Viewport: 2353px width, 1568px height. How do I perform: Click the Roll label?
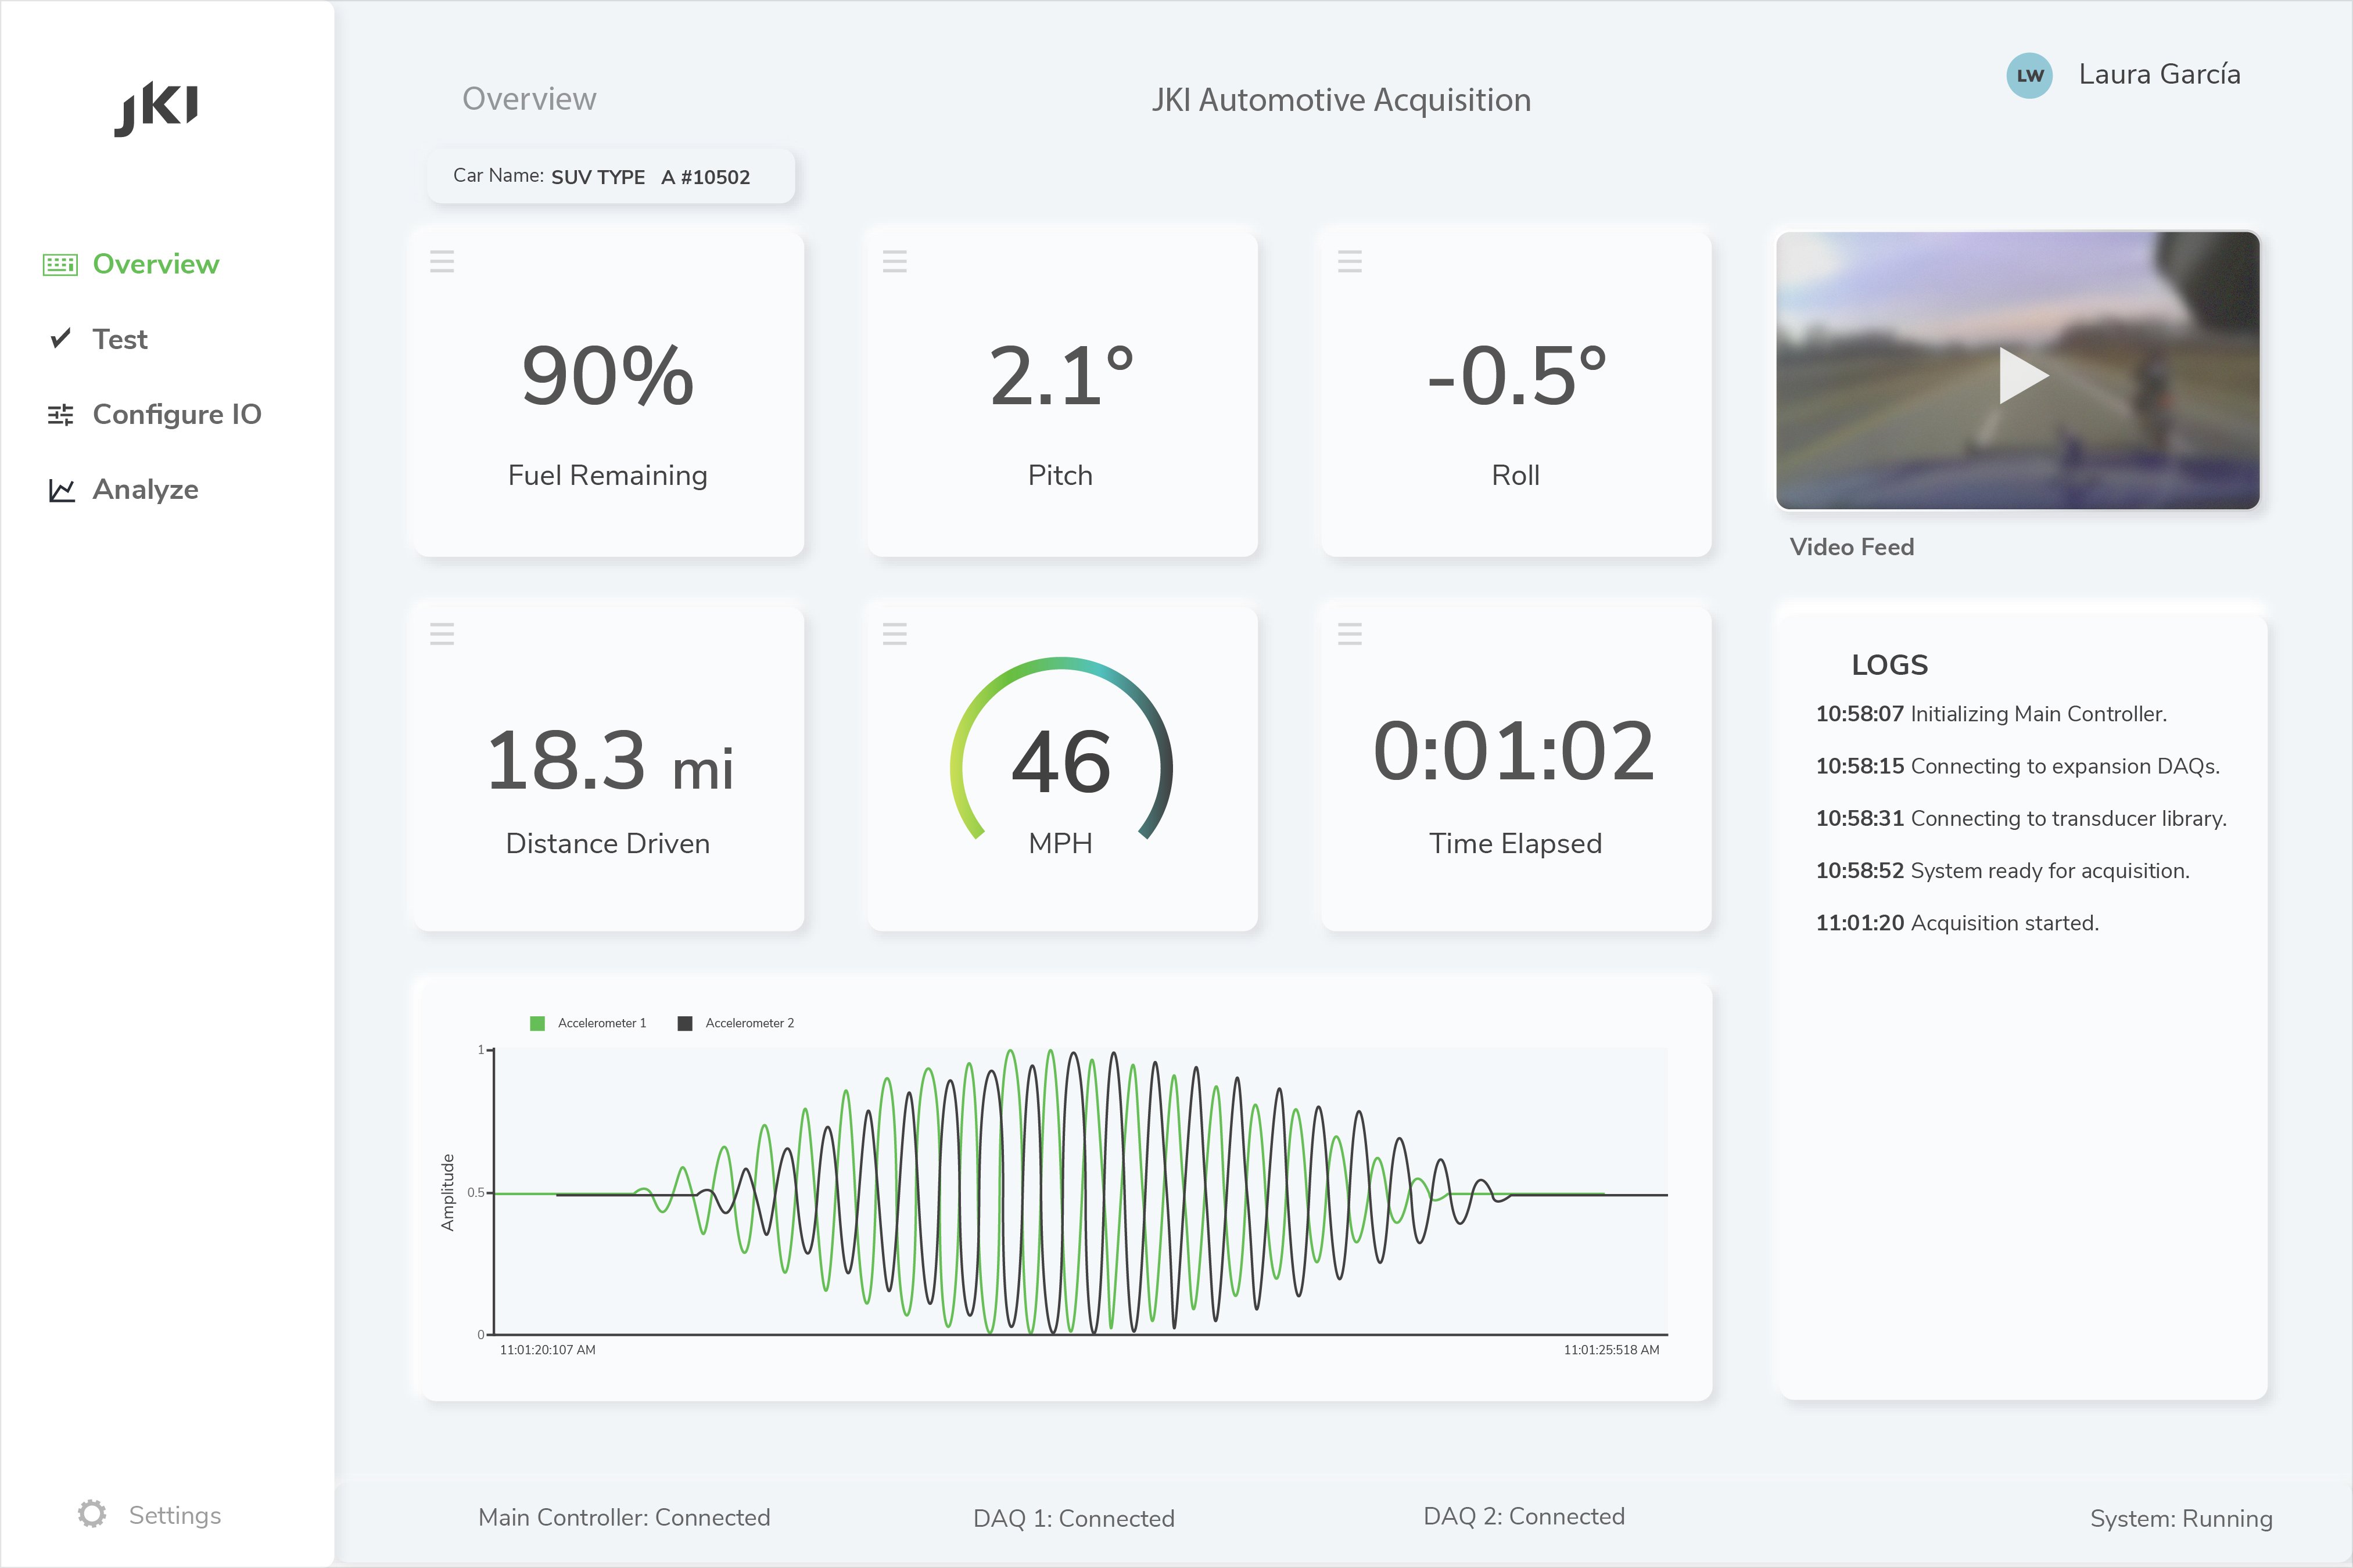pos(1516,475)
